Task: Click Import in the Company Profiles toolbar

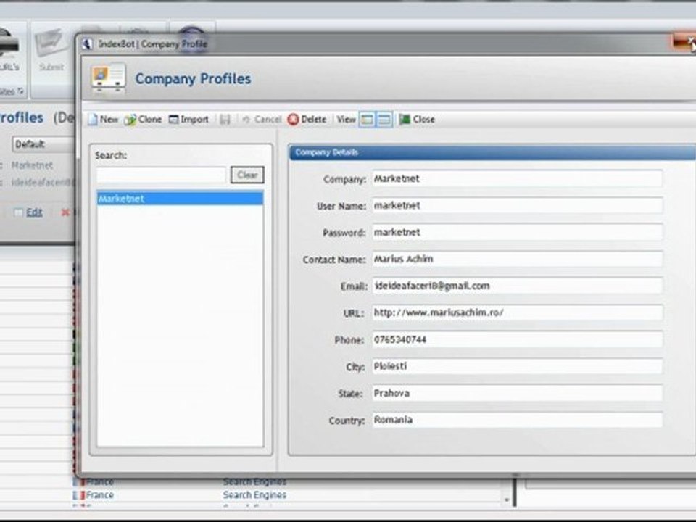Action: pos(188,120)
